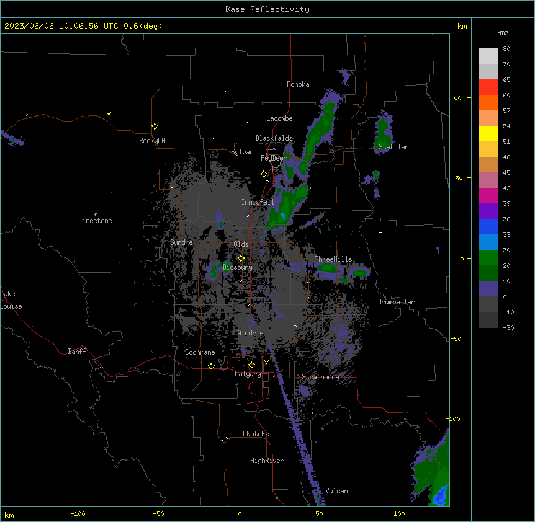535x522 pixels.
Task: Click the Okotoks city label
Action: (256, 434)
